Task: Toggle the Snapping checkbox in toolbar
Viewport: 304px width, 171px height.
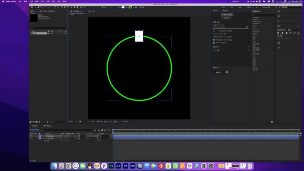Action: (x=102, y=8)
